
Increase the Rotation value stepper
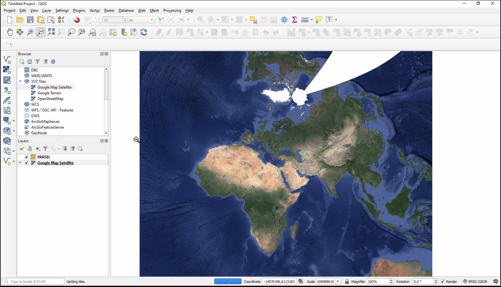(436, 280)
